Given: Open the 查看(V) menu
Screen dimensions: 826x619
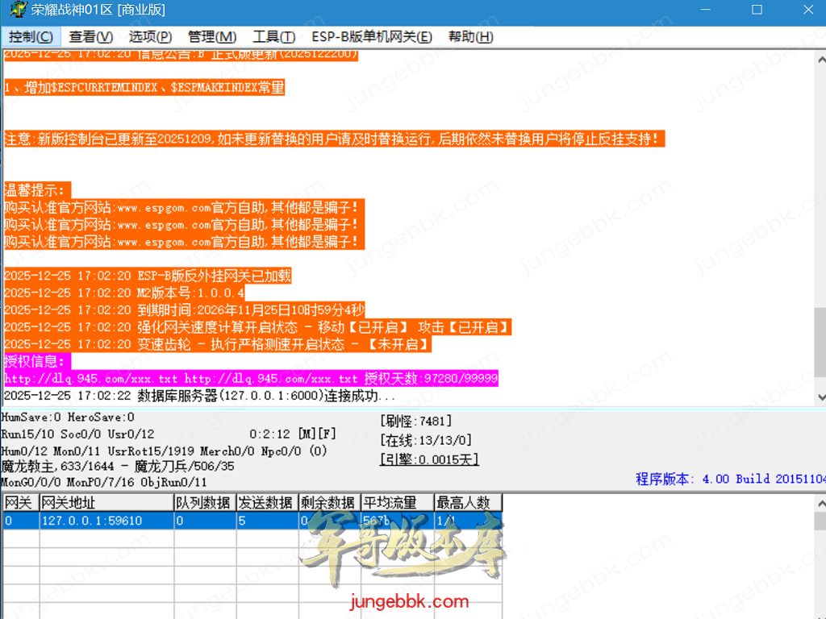Looking at the screenshot, I should click(90, 37).
